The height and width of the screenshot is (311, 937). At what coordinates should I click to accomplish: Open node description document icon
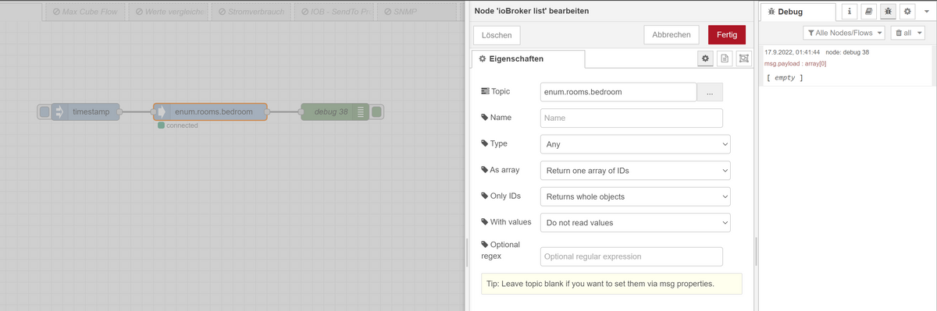tap(725, 58)
